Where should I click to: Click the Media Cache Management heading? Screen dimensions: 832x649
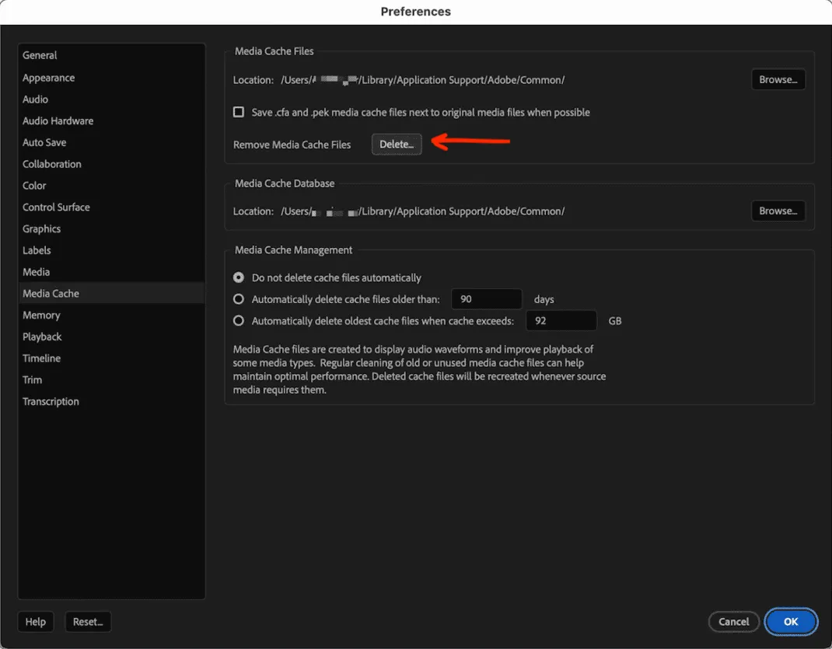[293, 250]
